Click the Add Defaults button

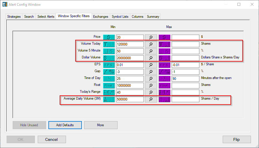[x=65, y=125]
